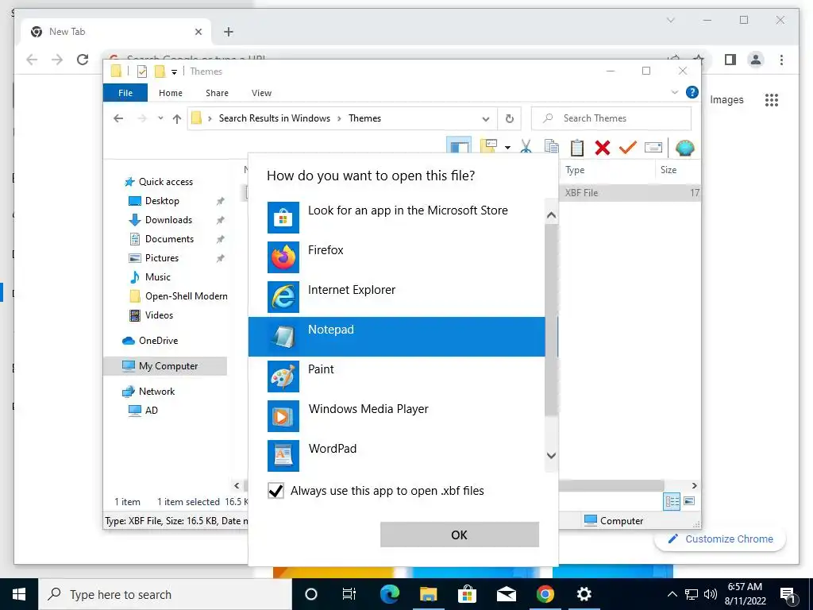Toggle the navigation pane toolbar icon

point(459,146)
